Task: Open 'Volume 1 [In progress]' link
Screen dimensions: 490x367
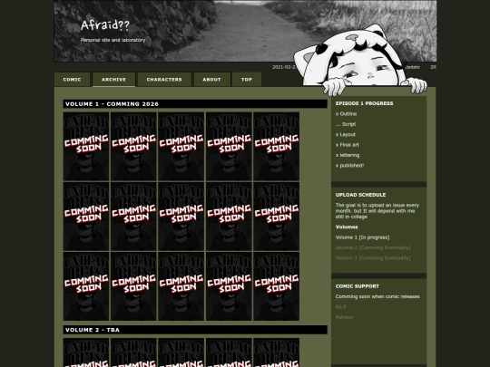Action: 362,237
